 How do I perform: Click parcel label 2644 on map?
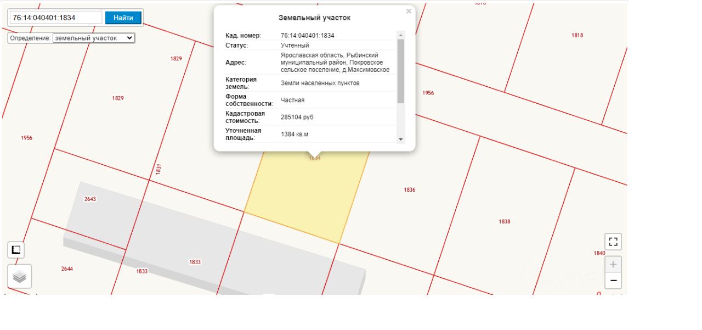click(x=67, y=269)
